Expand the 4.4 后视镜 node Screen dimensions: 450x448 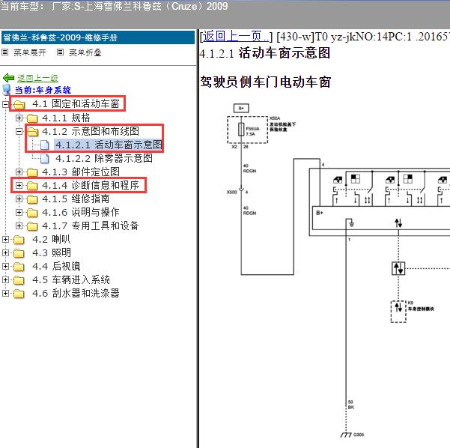5,266
